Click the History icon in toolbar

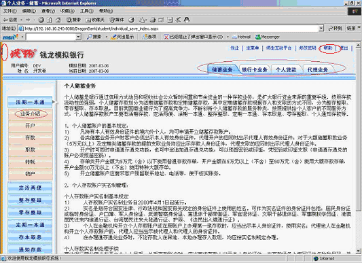click(131, 20)
